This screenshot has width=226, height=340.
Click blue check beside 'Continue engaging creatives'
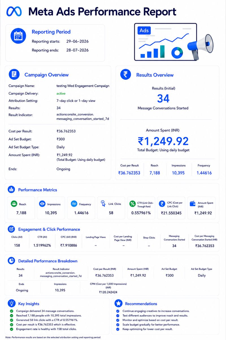click(118, 311)
